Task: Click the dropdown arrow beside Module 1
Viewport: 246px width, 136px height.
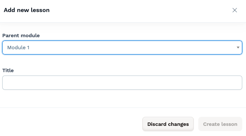Action: 238,48
